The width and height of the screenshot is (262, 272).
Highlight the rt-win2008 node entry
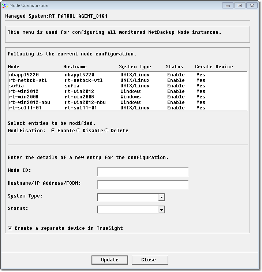(x=24, y=97)
